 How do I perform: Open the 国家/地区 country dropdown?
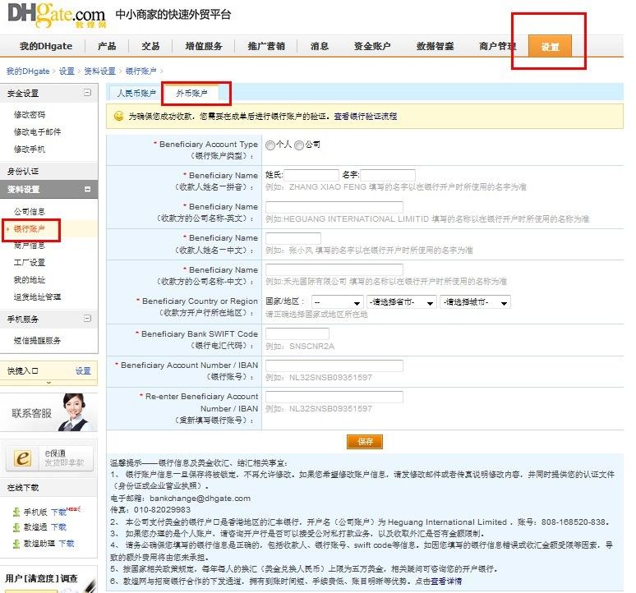[x=337, y=302]
